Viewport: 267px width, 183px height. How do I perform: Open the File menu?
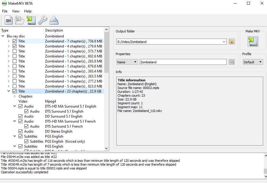click(x=5, y=11)
